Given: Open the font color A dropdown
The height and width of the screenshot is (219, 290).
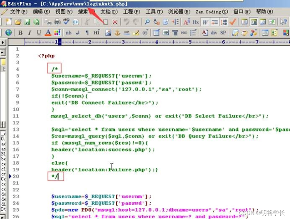Looking at the screenshot, I should pos(48,33).
